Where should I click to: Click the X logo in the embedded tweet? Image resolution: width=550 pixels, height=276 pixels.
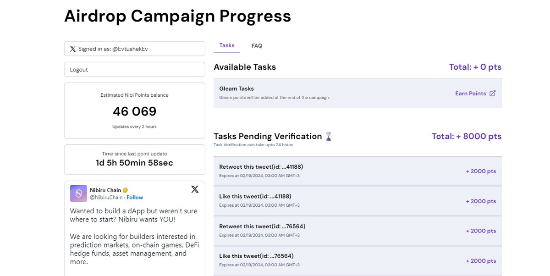pyautogui.click(x=195, y=189)
